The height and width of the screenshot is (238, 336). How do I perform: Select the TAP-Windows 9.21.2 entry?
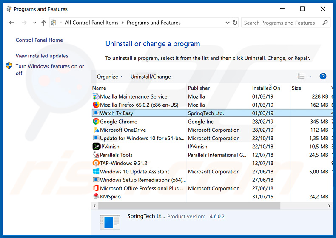tap(124, 163)
